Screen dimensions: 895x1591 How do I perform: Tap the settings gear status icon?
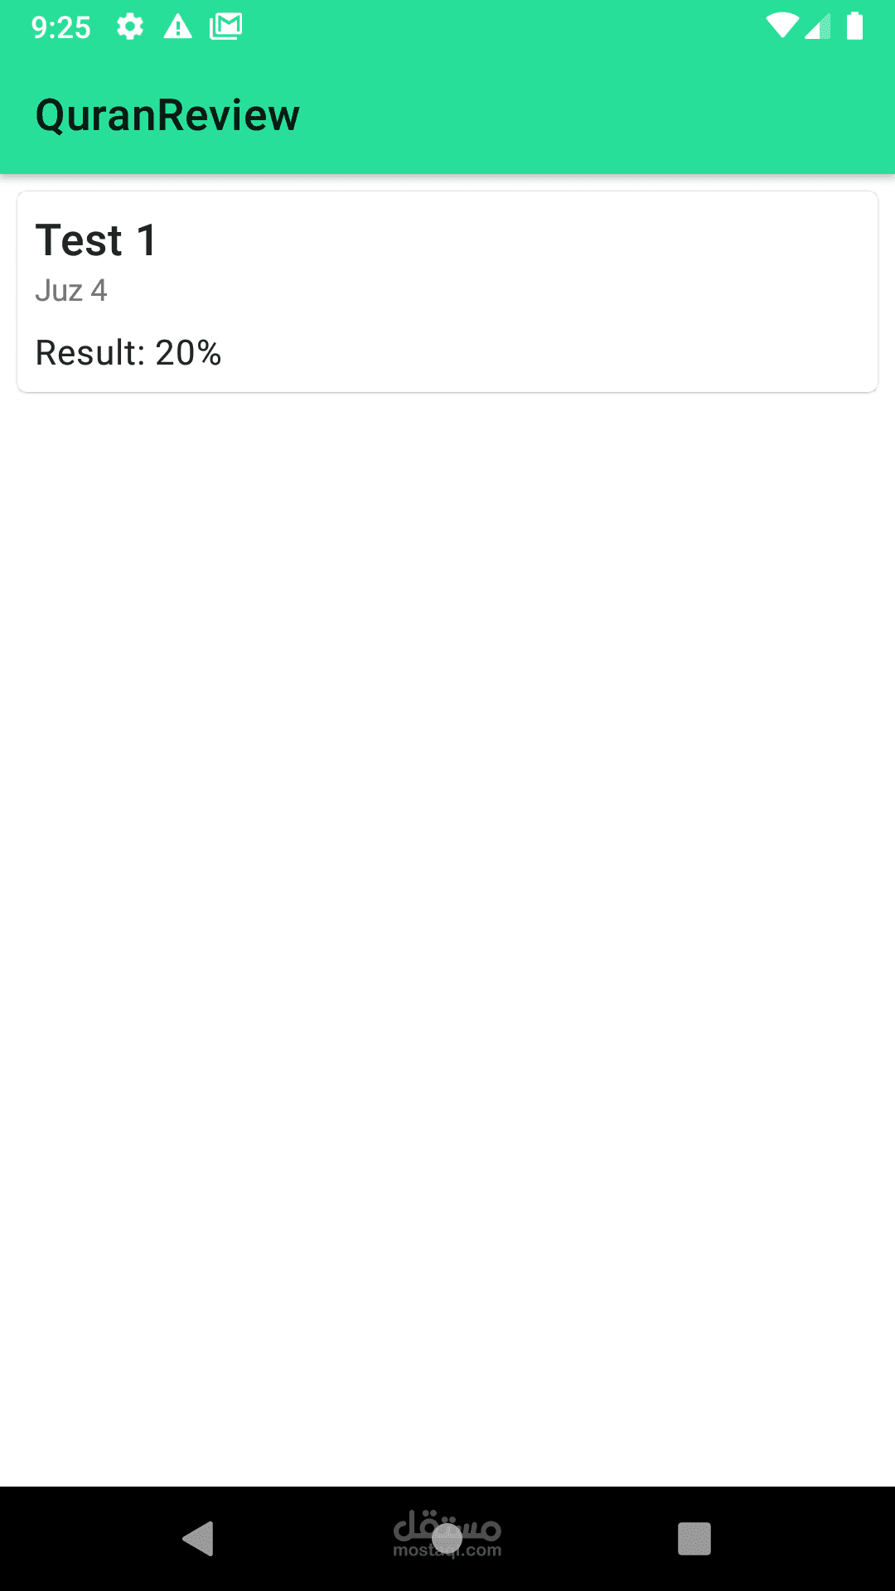coord(129,27)
